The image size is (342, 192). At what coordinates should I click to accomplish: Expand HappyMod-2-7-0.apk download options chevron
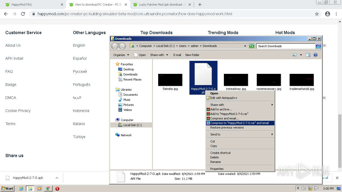coord(57,178)
